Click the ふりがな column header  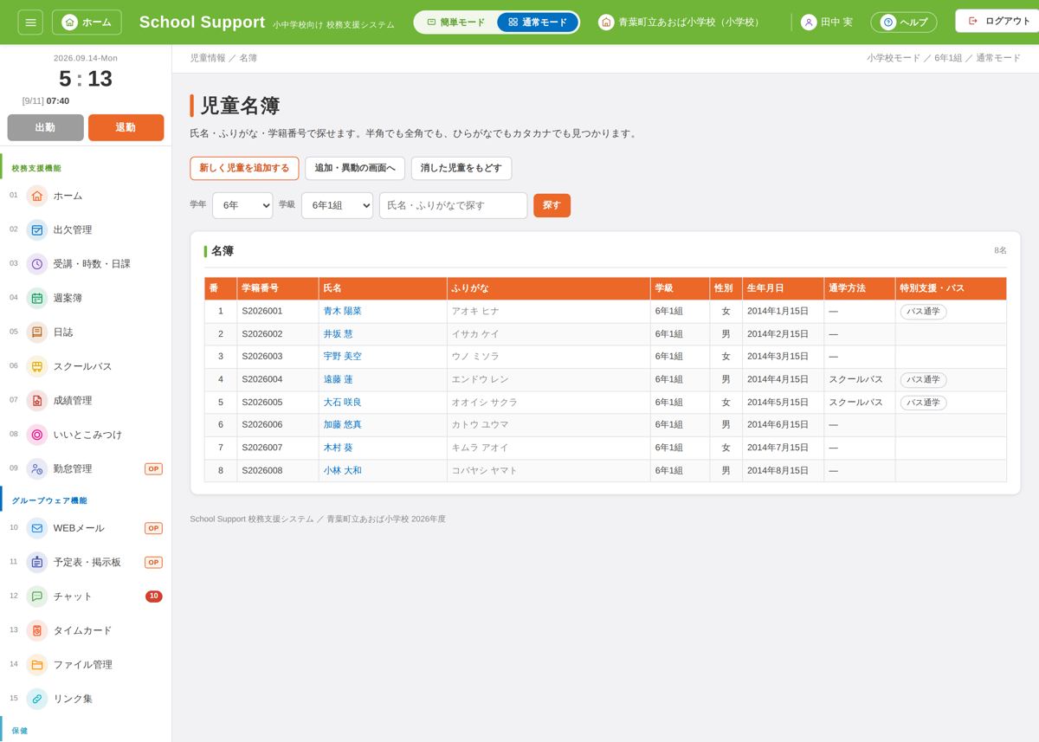549,288
